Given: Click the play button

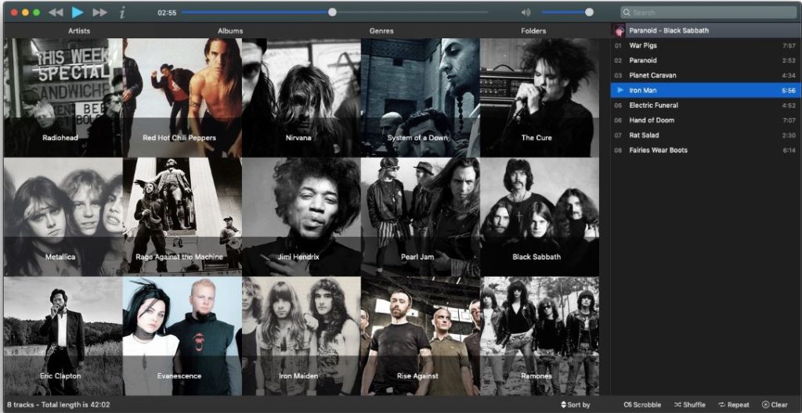Looking at the screenshot, I should tap(78, 13).
